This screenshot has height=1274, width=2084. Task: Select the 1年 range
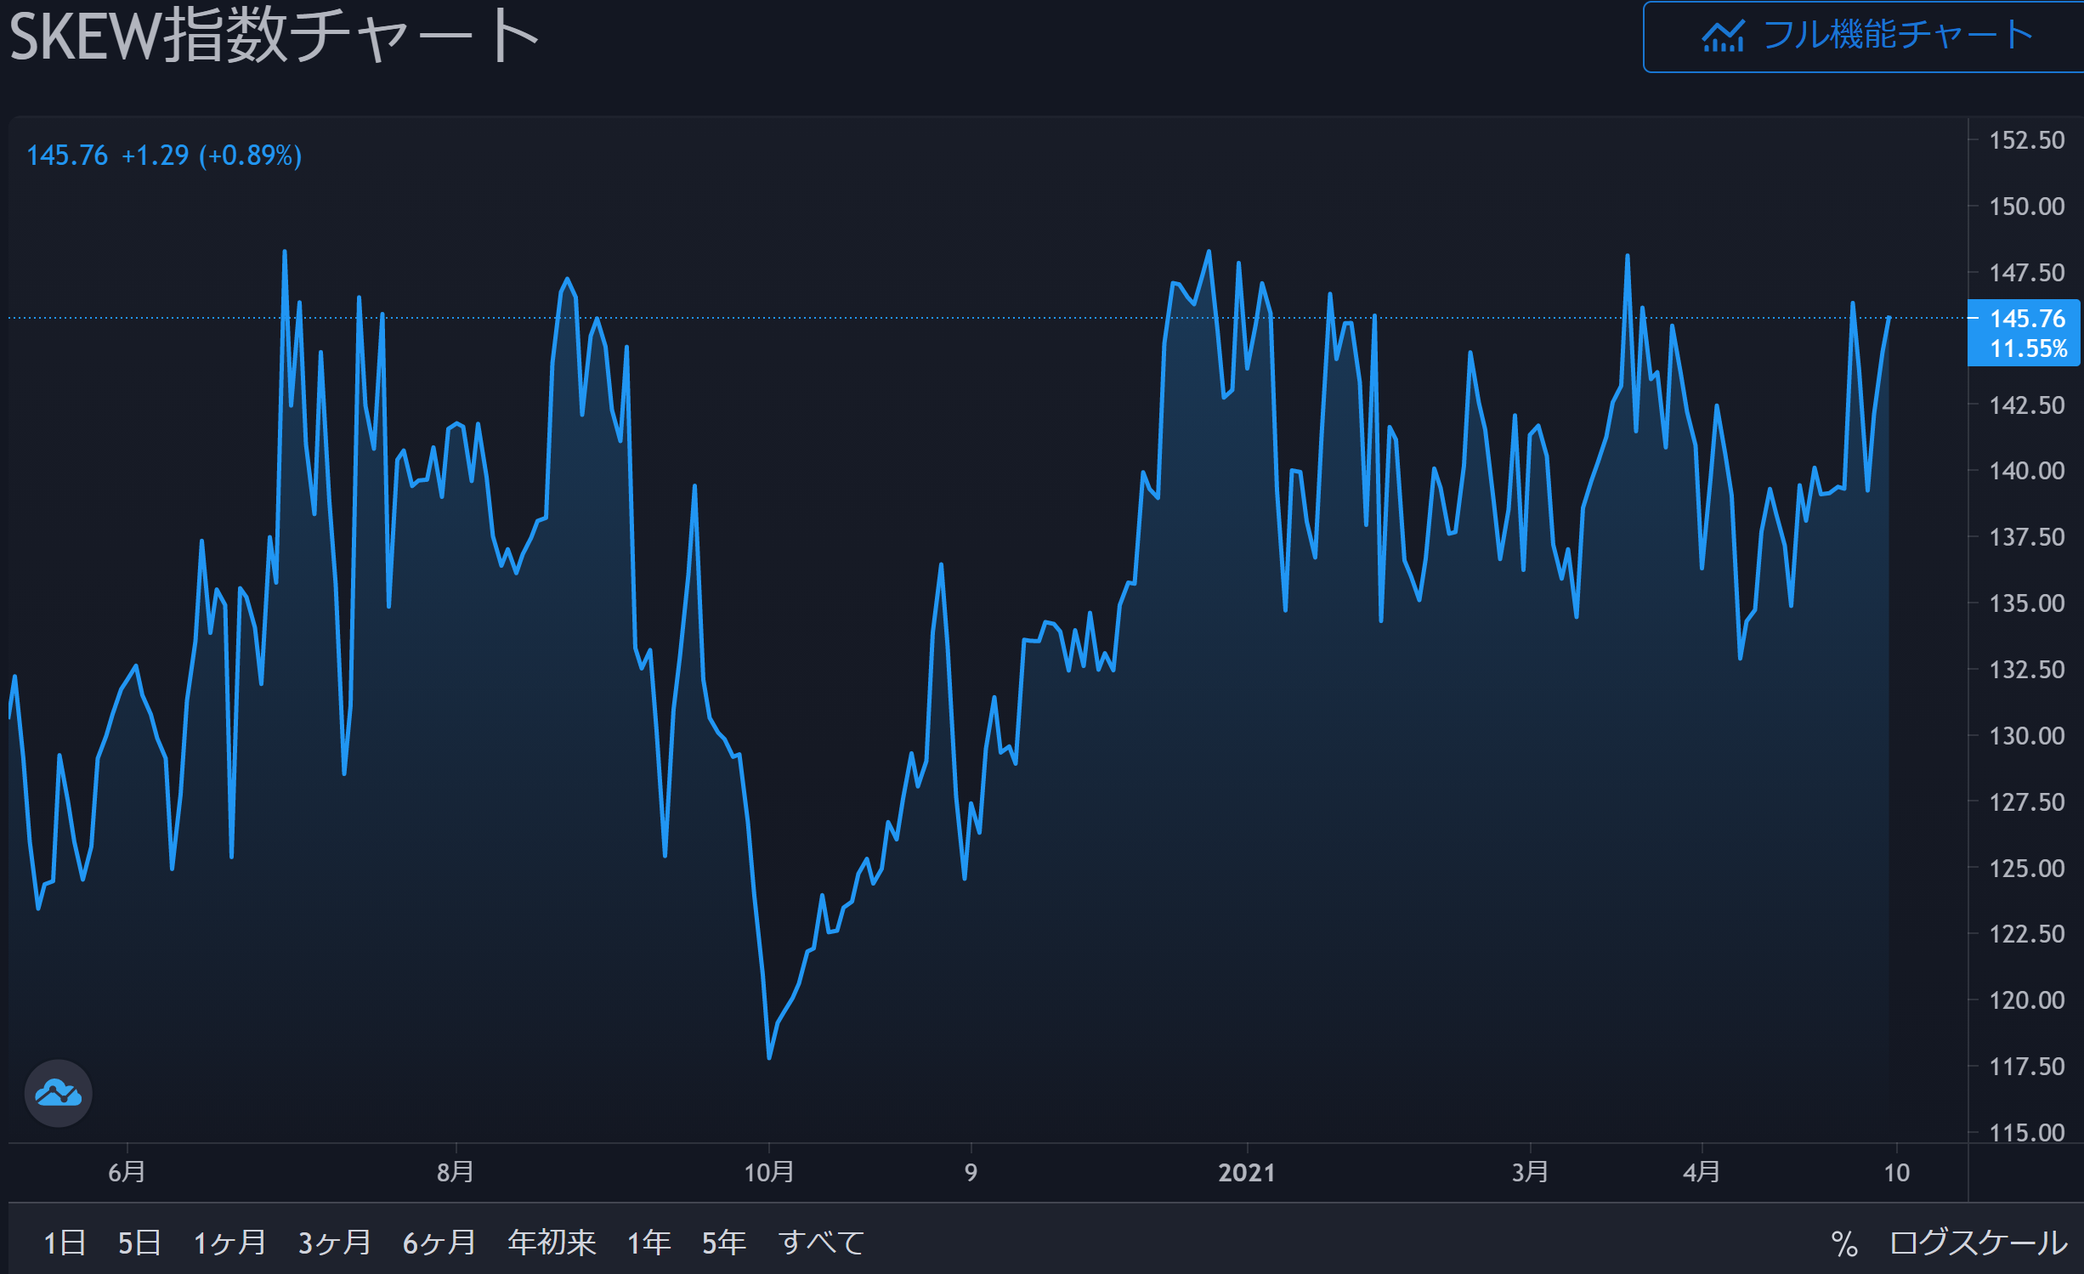[649, 1243]
